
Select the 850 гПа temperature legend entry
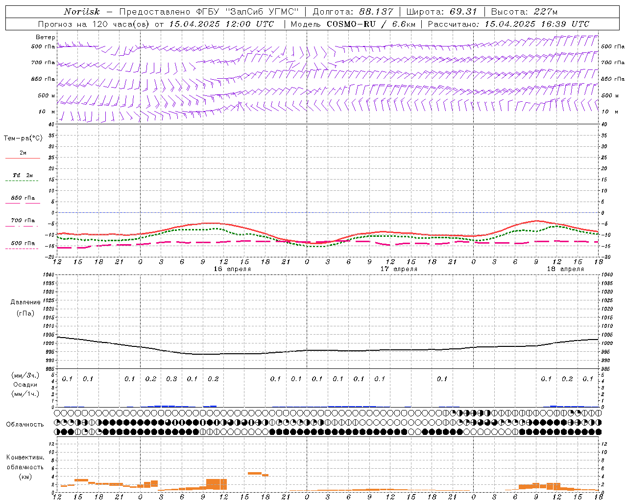23,198
